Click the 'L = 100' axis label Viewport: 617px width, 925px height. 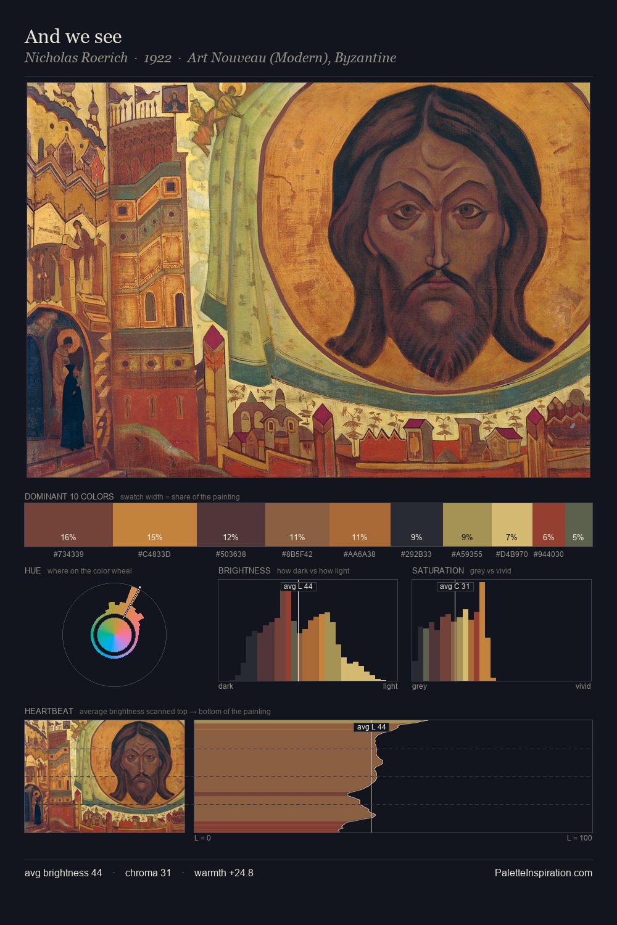tap(579, 838)
